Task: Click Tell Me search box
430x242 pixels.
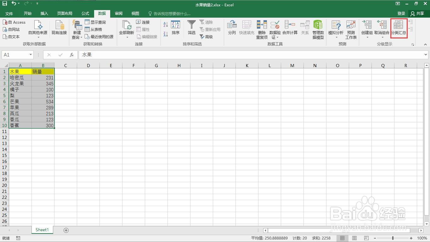Action: [169, 14]
